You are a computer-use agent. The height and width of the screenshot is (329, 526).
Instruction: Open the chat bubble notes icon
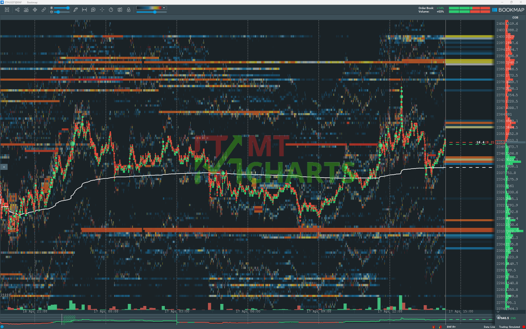[93, 10]
